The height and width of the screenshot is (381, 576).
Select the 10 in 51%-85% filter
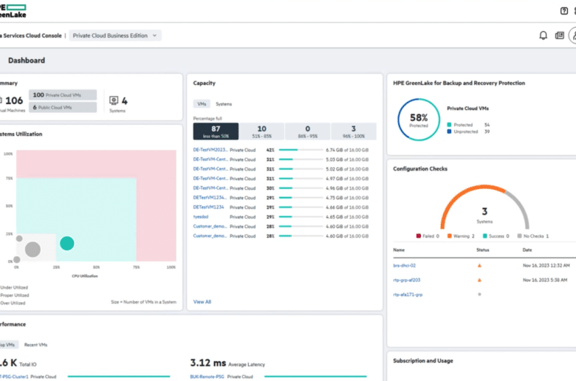(261, 131)
